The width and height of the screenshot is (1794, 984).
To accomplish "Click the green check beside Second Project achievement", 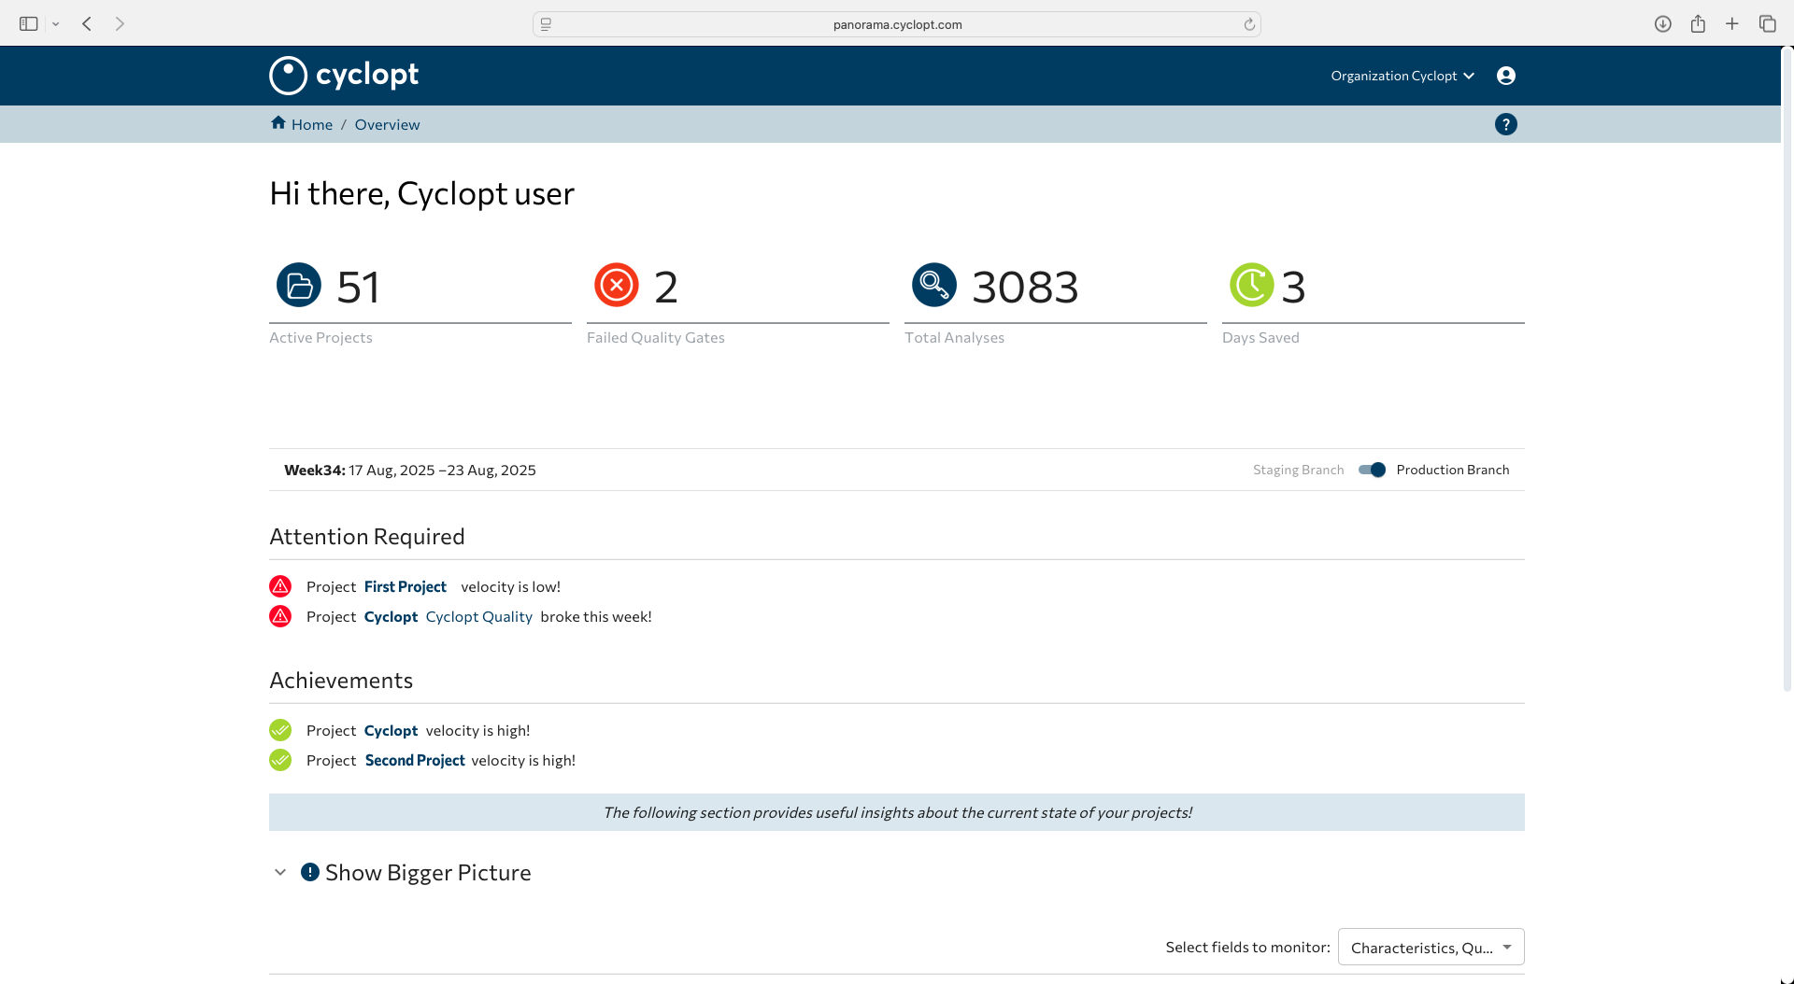I will 280,760.
